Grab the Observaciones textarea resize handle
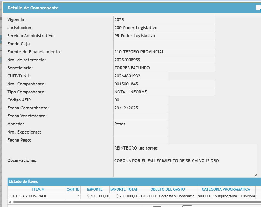This screenshot has width=261, height=207. (256, 175)
